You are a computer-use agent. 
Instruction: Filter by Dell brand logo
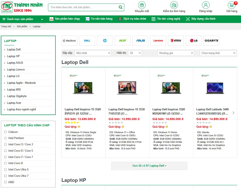tap(87, 41)
